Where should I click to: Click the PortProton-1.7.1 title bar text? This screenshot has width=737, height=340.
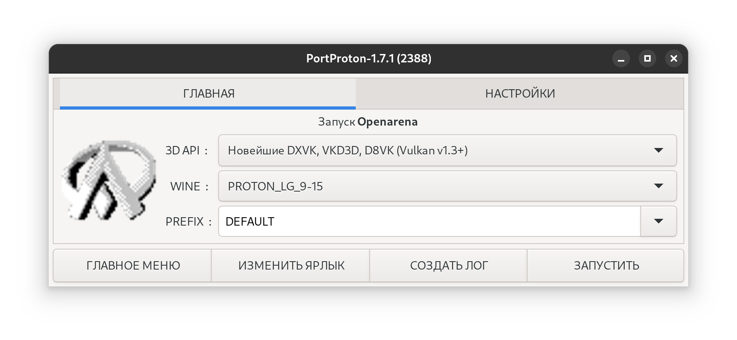[368, 59]
